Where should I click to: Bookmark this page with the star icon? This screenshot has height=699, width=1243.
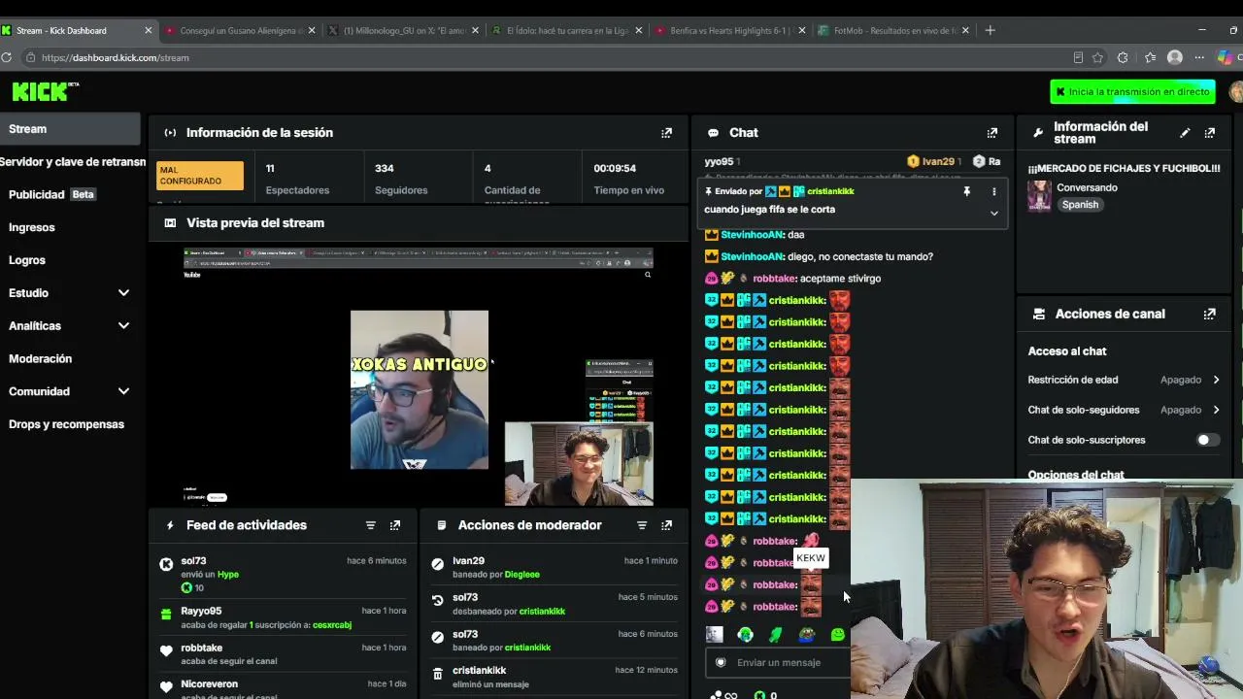(x=1097, y=57)
